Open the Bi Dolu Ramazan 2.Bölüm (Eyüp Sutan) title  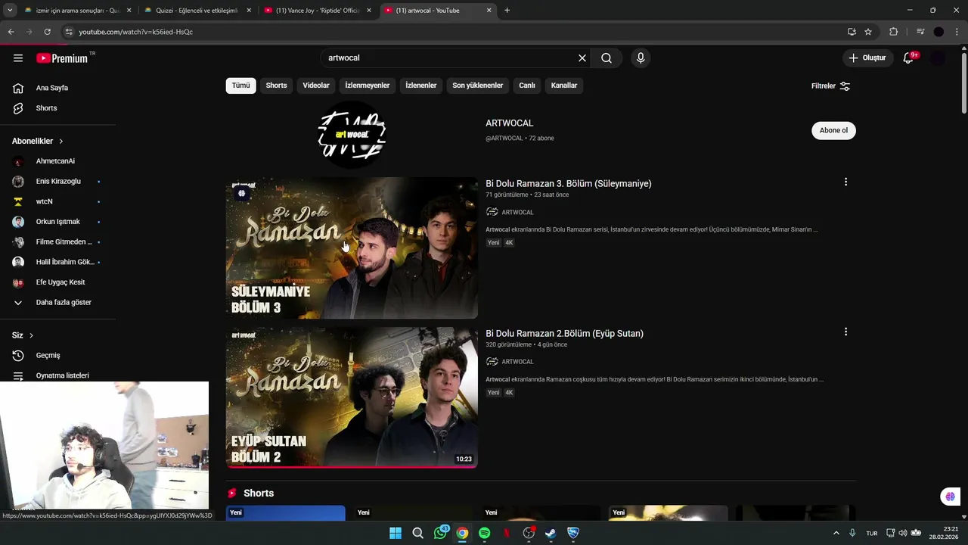pos(564,333)
